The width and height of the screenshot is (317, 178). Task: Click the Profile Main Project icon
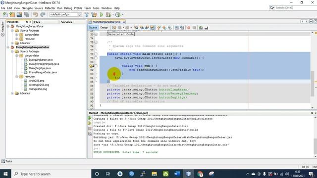coord(118,14)
